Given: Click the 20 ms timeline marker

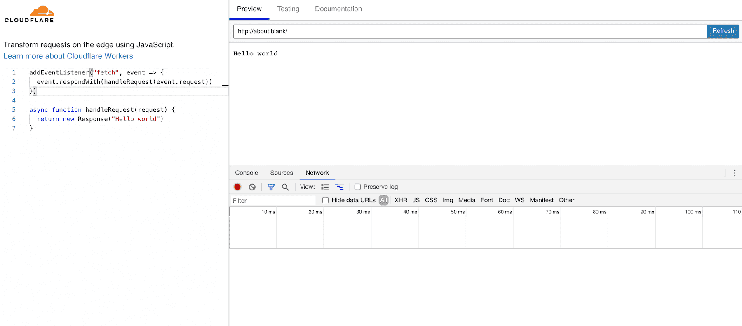Looking at the screenshot, I should click(x=315, y=212).
